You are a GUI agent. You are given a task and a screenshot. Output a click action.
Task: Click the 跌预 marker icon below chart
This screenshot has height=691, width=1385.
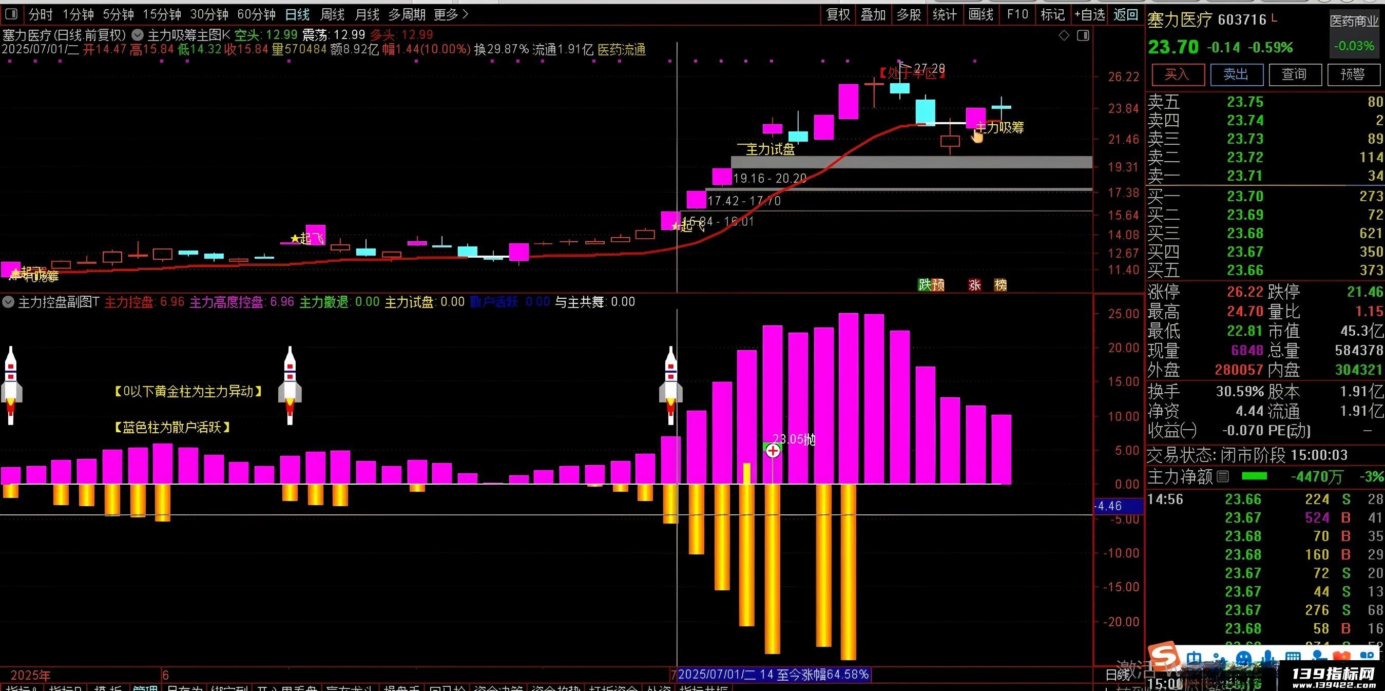(931, 285)
